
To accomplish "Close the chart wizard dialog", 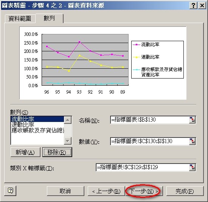I will coord(202,6).
